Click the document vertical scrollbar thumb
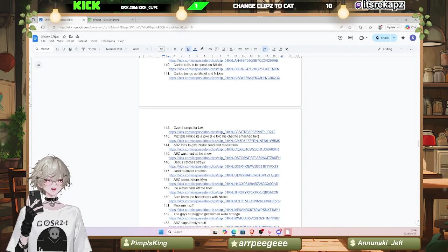Viewport: 448px width, 252px height. coord(418,144)
